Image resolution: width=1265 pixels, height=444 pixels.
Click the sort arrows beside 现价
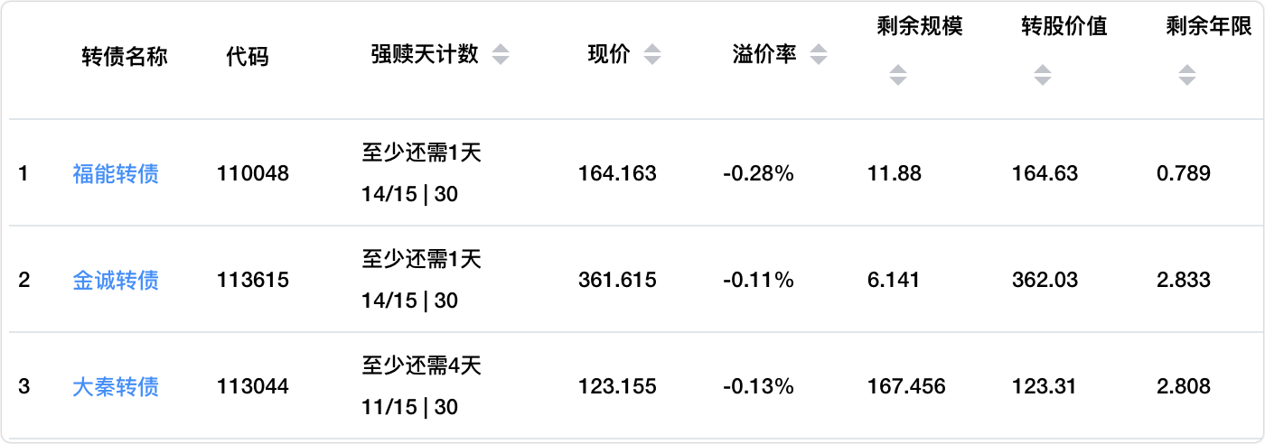652,55
